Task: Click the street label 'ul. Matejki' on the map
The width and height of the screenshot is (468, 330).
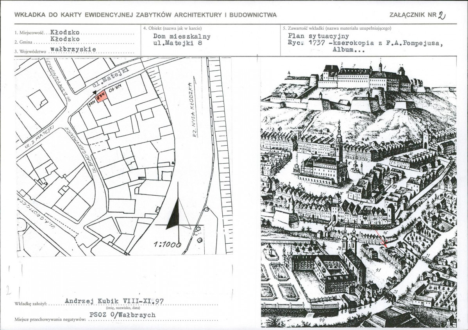Action: tap(111, 77)
